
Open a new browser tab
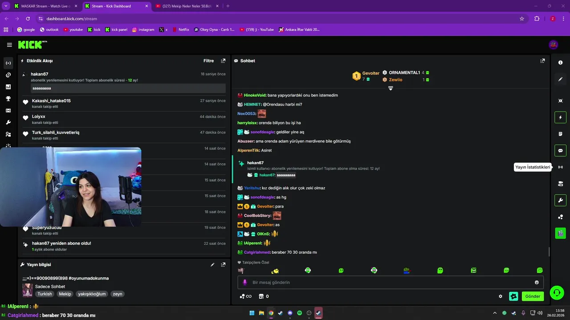(x=228, y=6)
